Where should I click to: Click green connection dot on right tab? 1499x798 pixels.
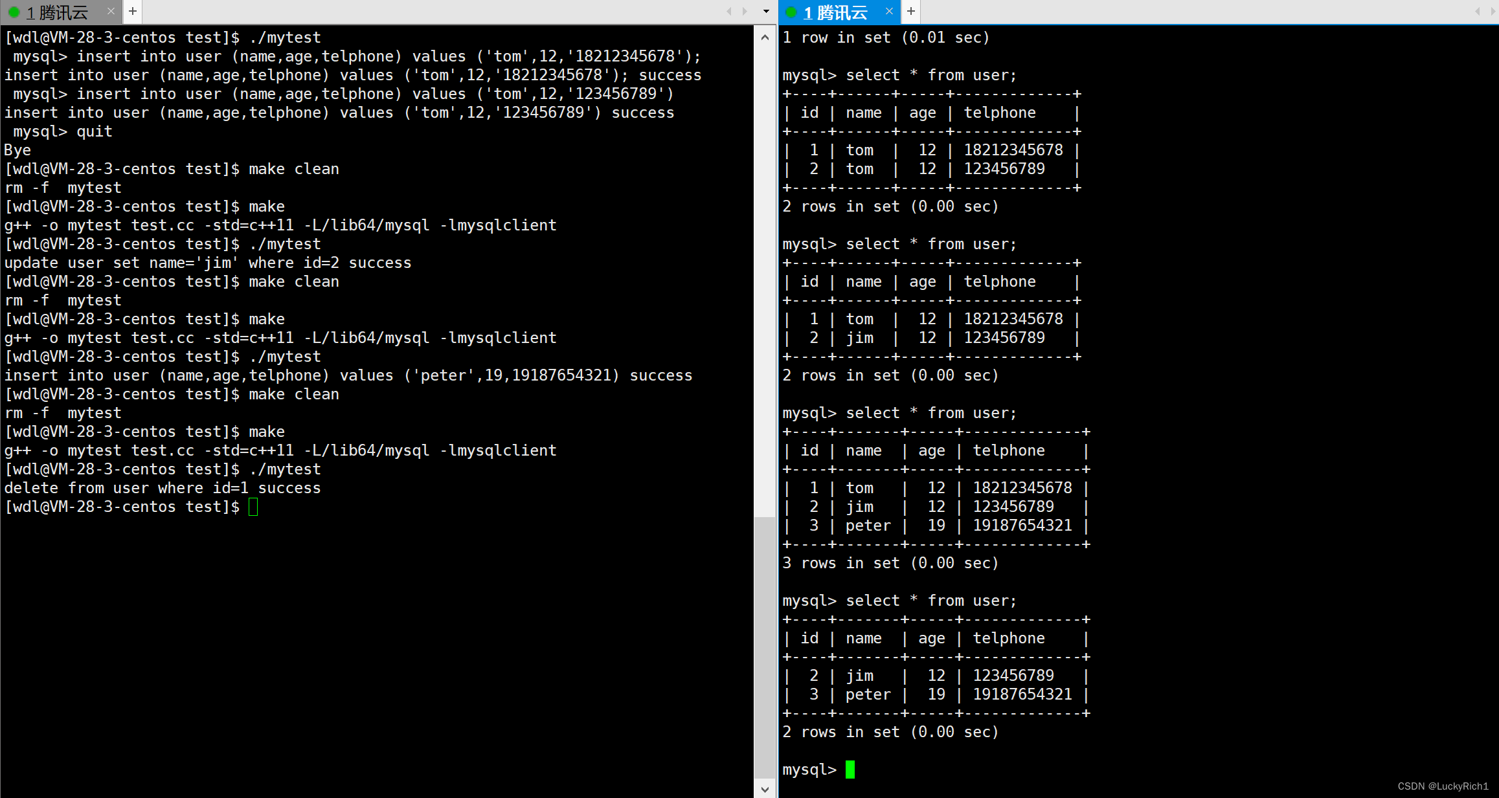[791, 12]
